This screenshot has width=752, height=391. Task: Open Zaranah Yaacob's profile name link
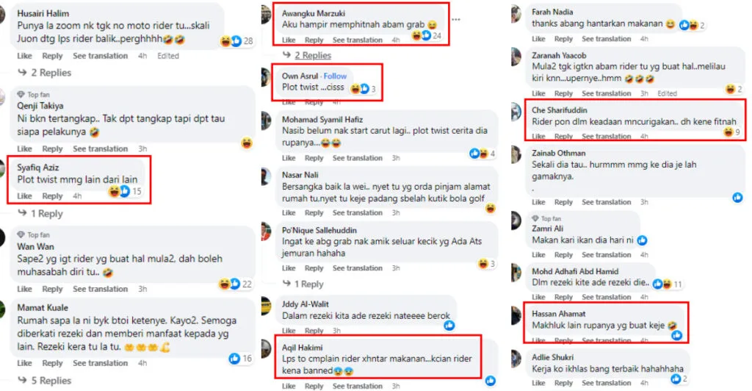click(x=559, y=55)
